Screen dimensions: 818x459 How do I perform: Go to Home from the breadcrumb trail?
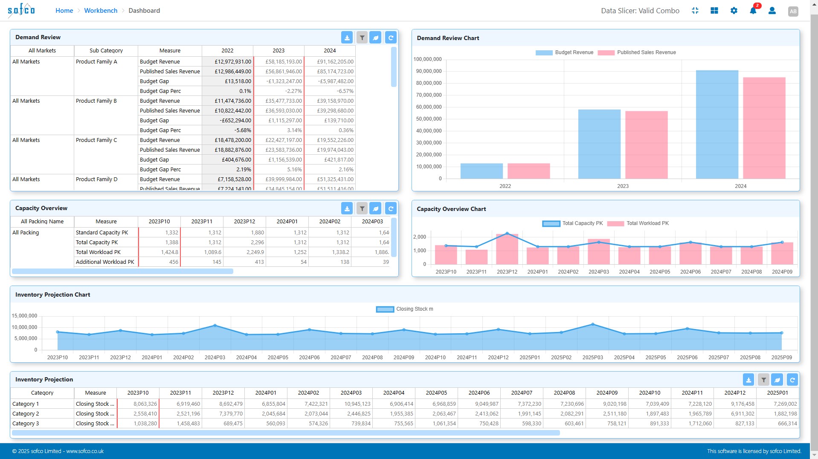coord(64,10)
